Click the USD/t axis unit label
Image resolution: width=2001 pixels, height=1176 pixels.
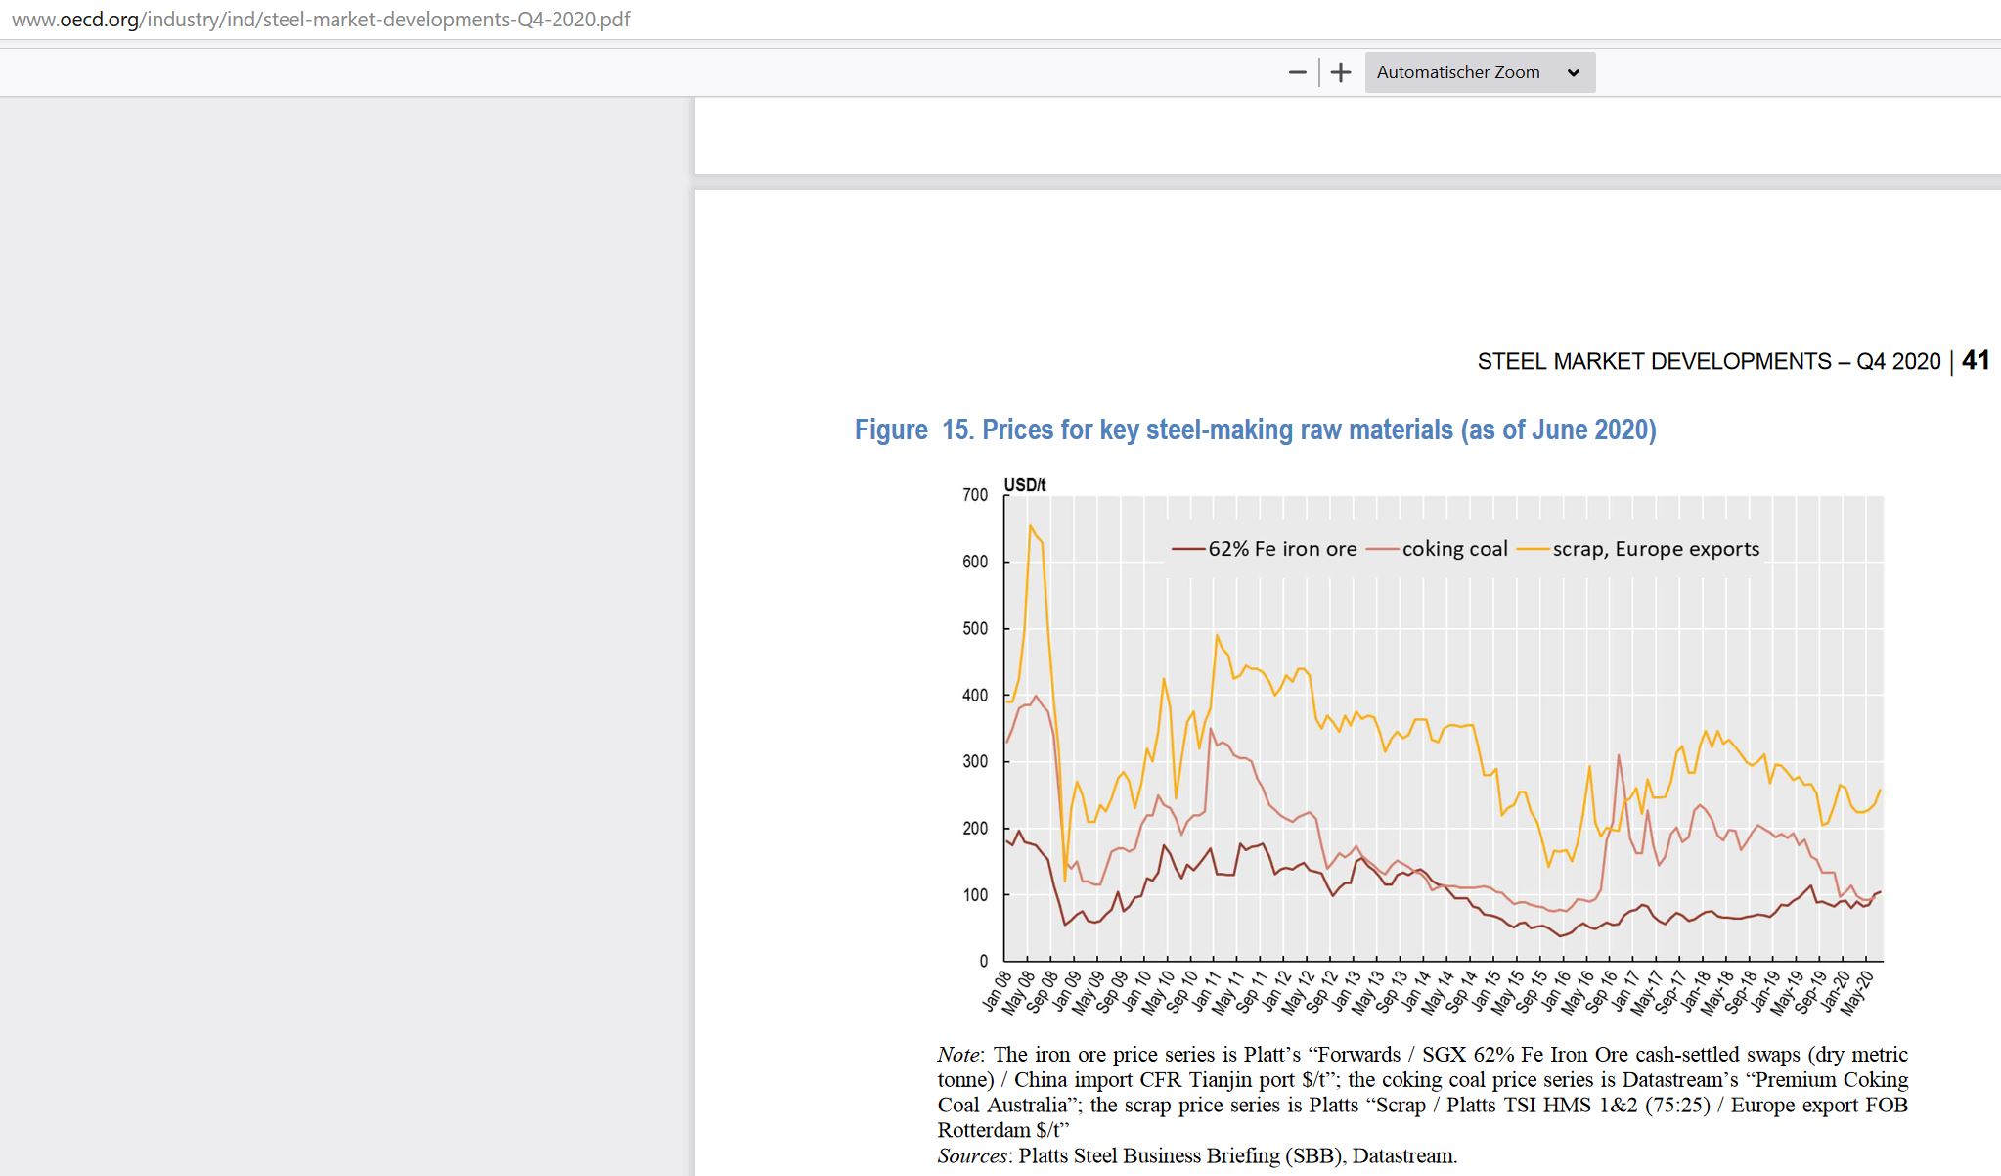click(1024, 485)
